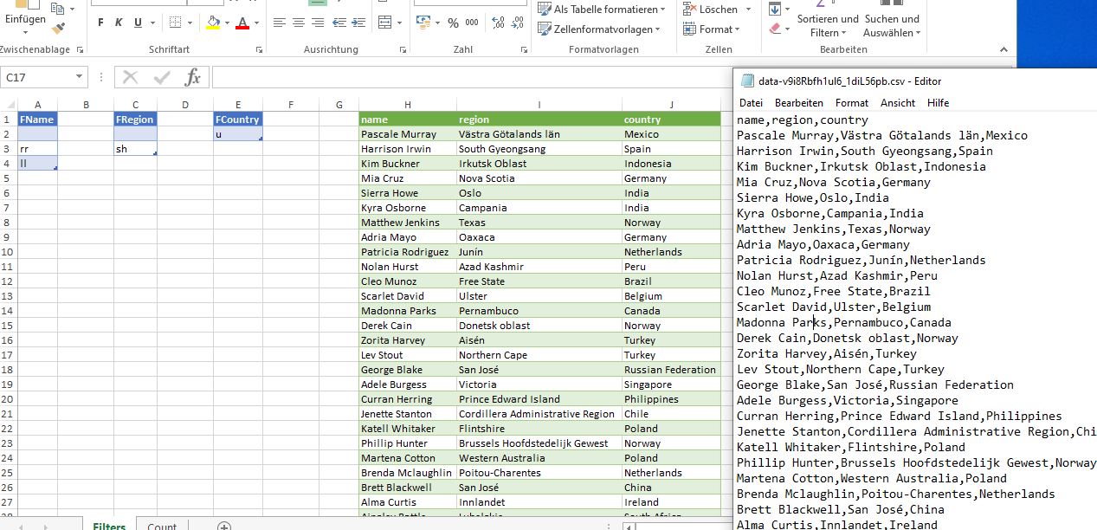The width and height of the screenshot is (1097, 530).
Task: Add a decimal place
Action: click(x=497, y=23)
